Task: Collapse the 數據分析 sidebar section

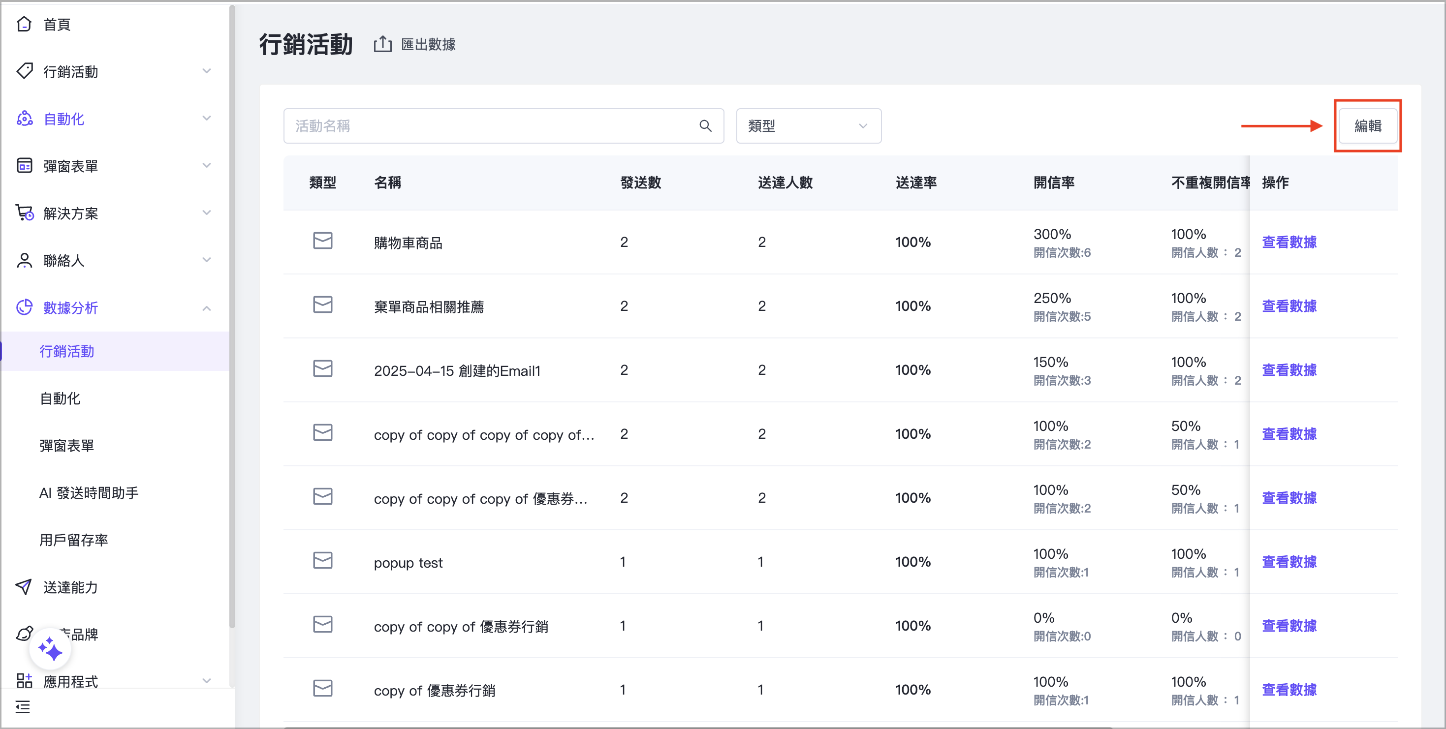Action: (207, 308)
